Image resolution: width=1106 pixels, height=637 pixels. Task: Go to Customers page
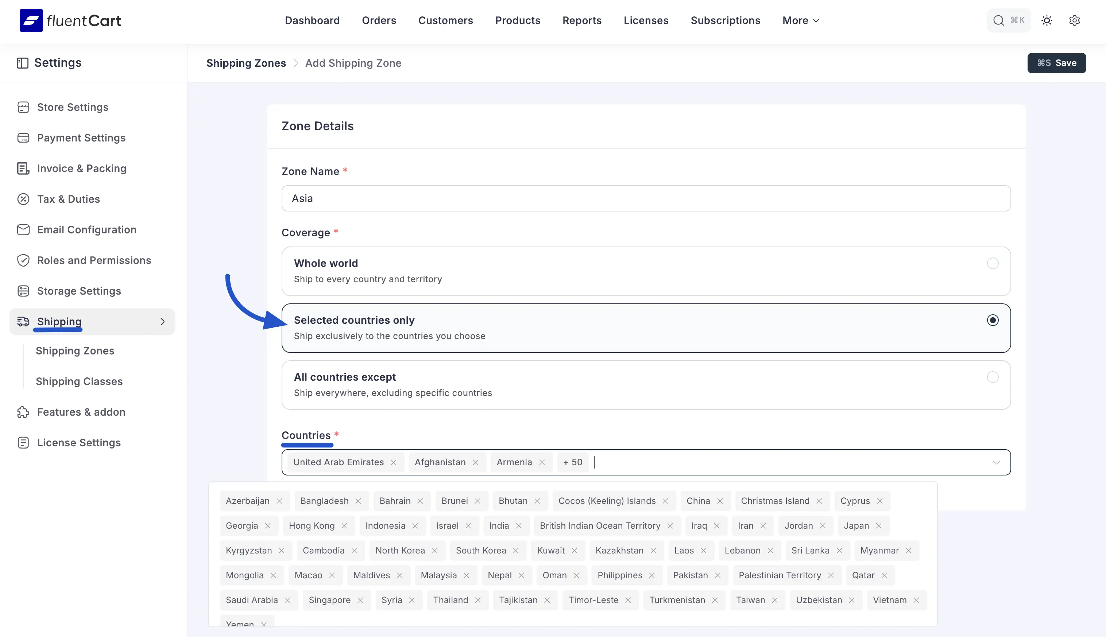pos(445,20)
